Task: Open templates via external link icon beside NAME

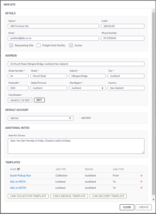Action: click(18, 169)
